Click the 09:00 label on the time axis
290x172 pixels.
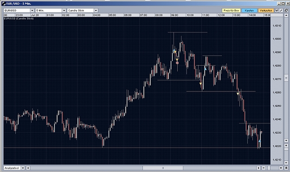point(174,15)
